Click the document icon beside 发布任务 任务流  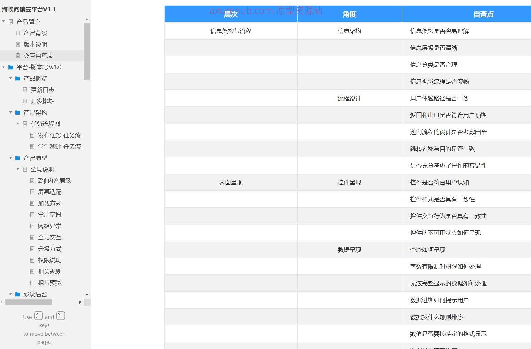(32, 135)
